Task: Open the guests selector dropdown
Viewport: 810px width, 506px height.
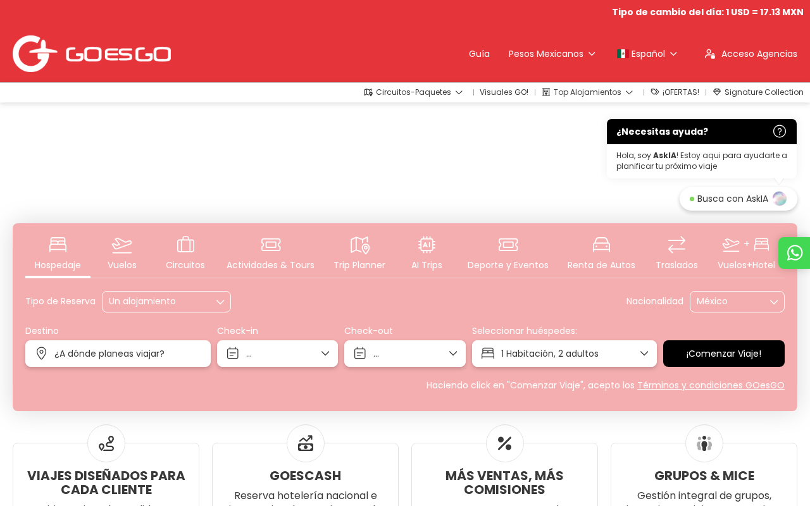Action: tap(564, 354)
